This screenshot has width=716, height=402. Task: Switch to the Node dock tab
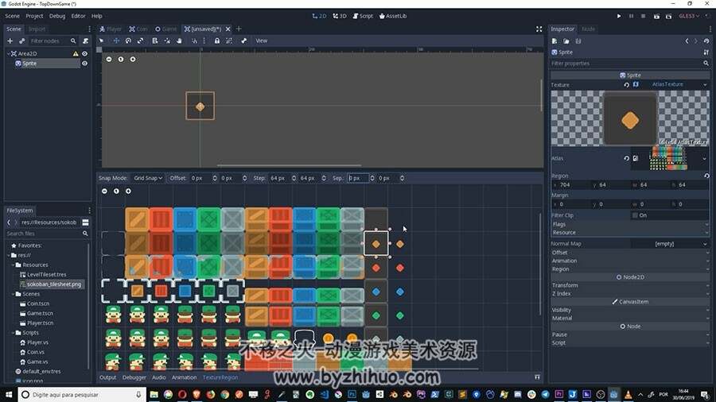coord(588,29)
